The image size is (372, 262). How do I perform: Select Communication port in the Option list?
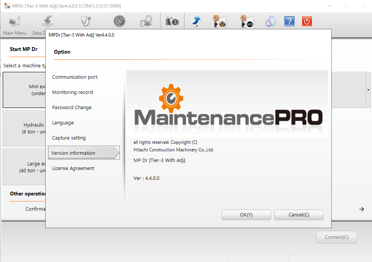point(75,77)
